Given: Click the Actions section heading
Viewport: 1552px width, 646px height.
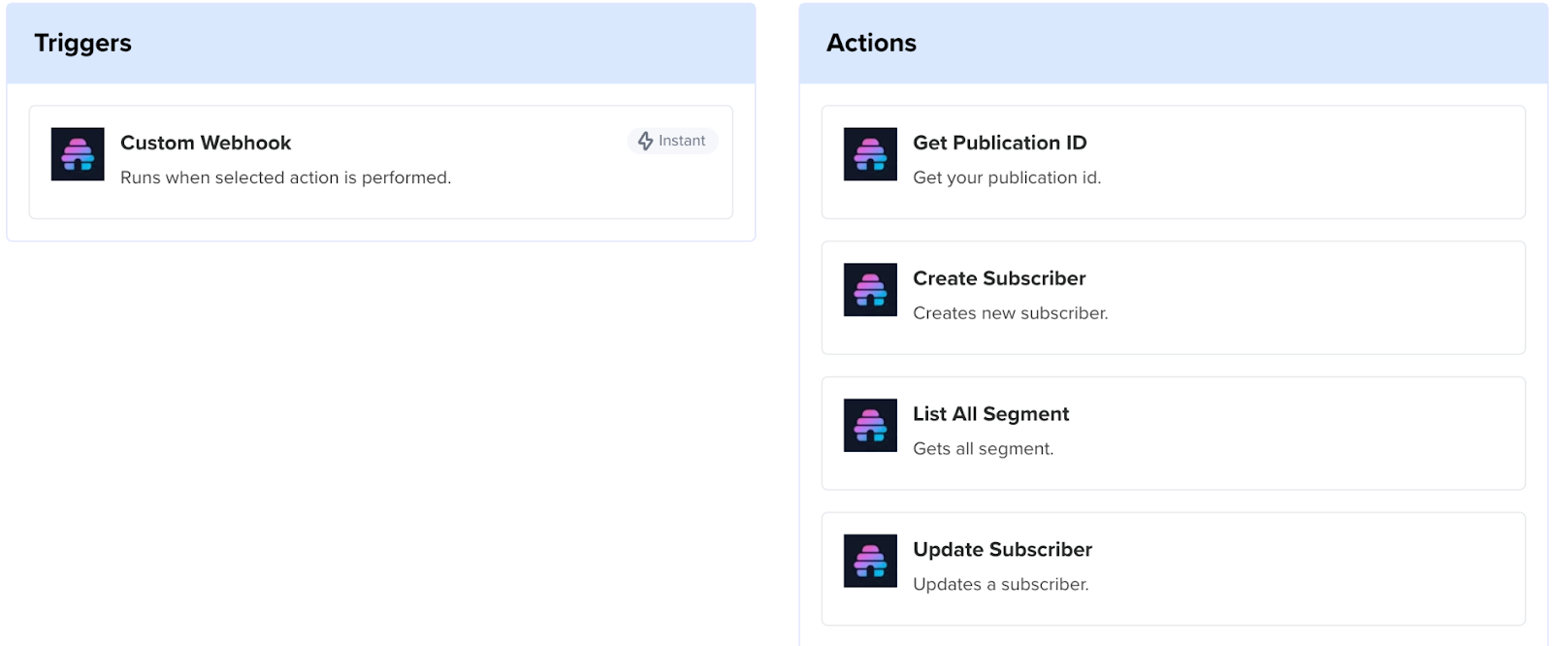Looking at the screenshot, I should click(x=871, y=43).
